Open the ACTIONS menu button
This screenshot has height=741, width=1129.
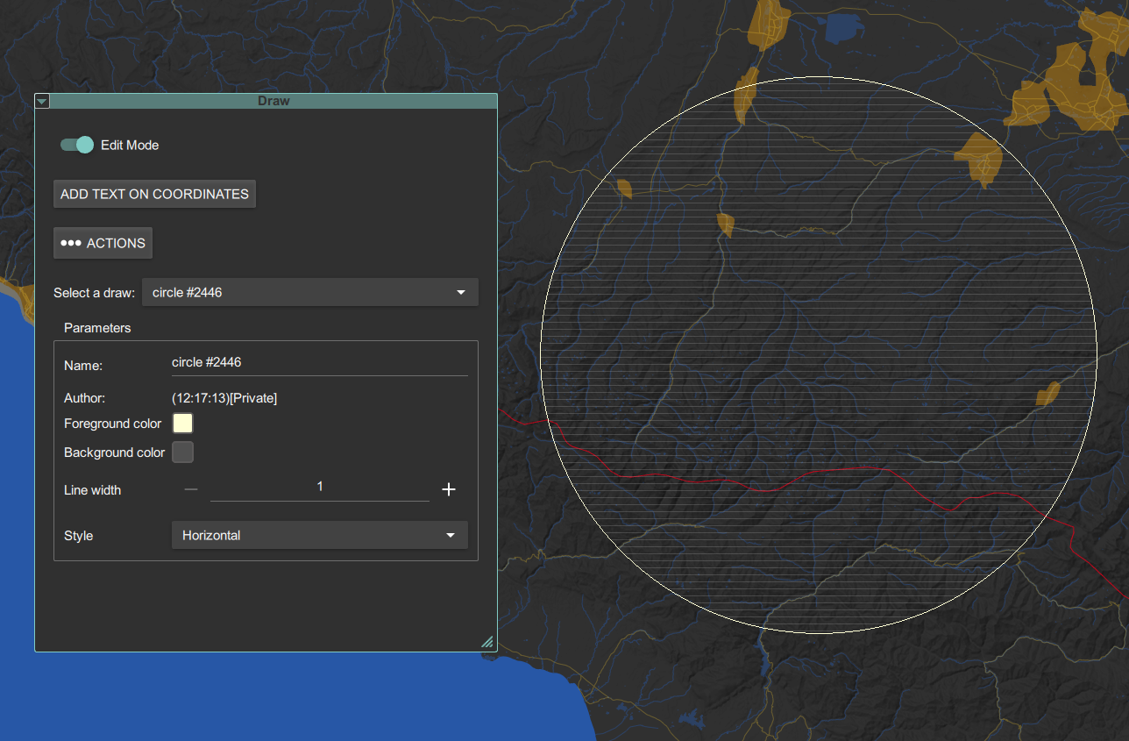coord(103,243)
